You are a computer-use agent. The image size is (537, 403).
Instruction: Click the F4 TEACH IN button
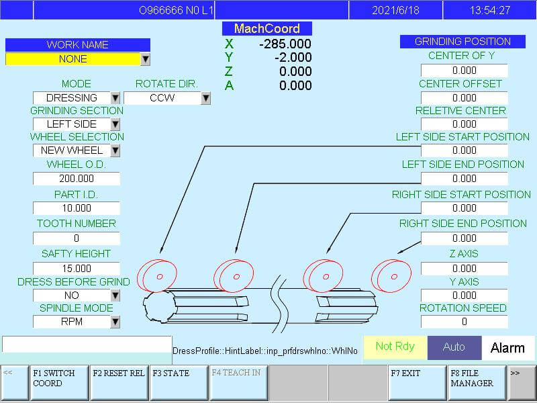(x=239, y=382)
